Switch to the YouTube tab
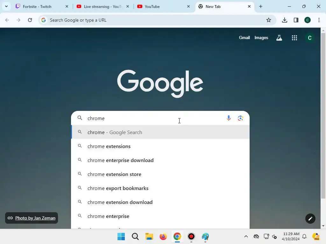Image resolution: width=326 pixels, height=244 pixels. point(163,7)
